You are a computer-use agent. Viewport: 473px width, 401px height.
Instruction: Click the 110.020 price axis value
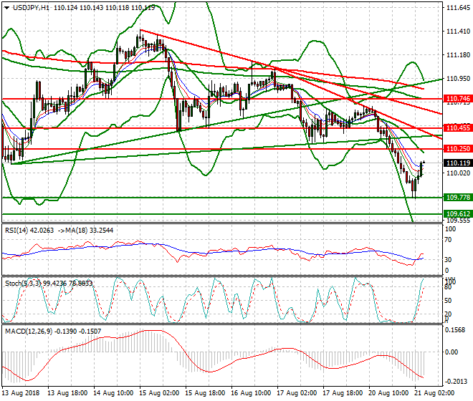click(458, 173)
